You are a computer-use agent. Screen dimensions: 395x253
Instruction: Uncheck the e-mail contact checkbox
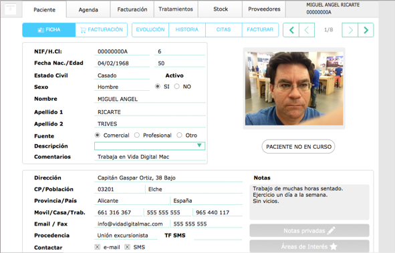click(97, 247)
